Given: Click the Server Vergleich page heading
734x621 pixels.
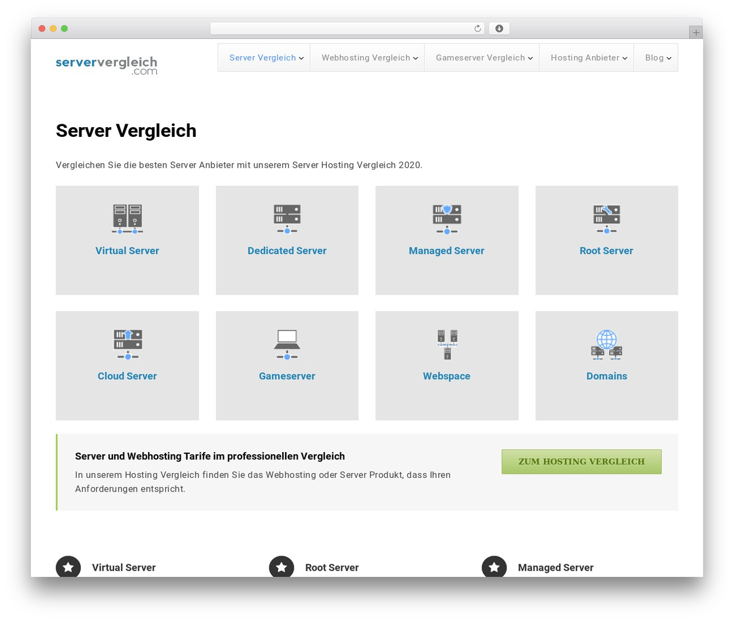Looking at the screenshot, I should [x=126, y=131].
